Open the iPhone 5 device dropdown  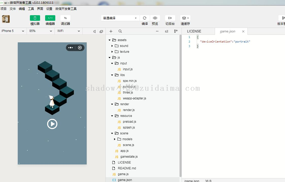coord(13,31)
